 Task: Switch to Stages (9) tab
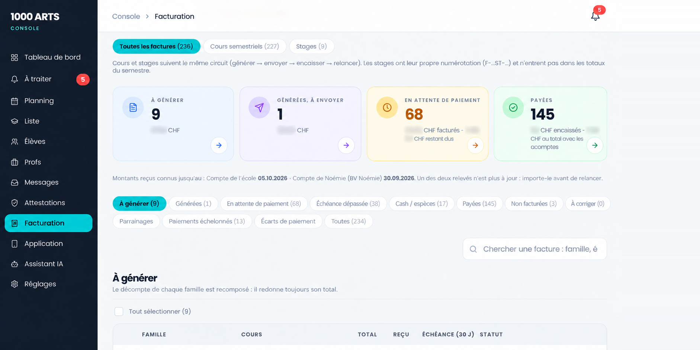[312, 46]
